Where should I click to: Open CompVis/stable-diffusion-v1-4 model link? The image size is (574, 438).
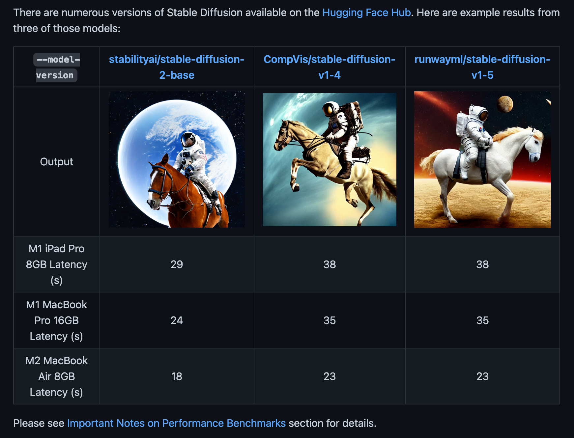(330, 67)
